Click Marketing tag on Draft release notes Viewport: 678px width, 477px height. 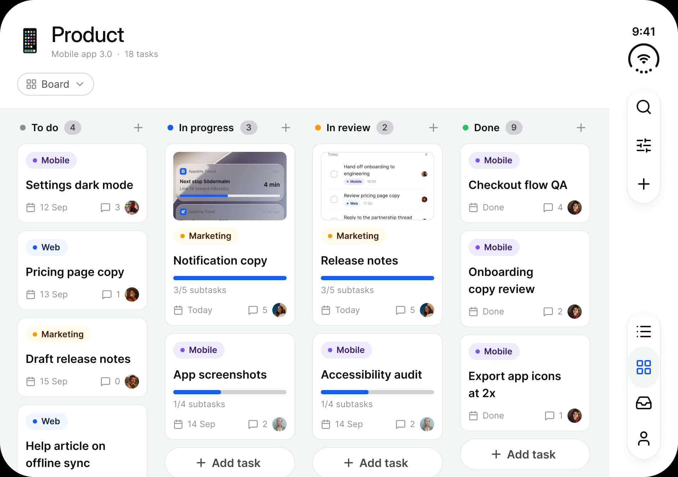coord(58,334)
